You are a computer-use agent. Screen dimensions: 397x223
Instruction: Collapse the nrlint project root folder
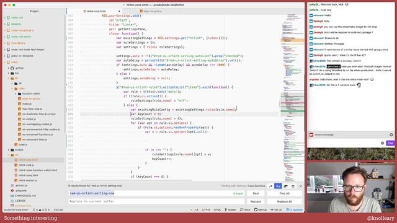coord(5,62)
